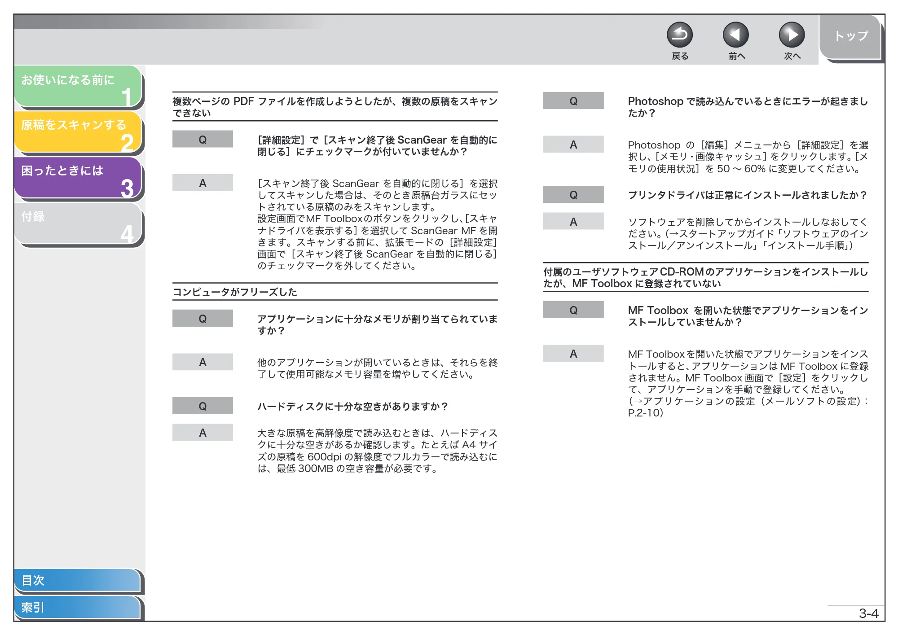898x635 pixels.
Task: Open chapter 2 原稿をスキャンする tab
Action: point(78,132)
